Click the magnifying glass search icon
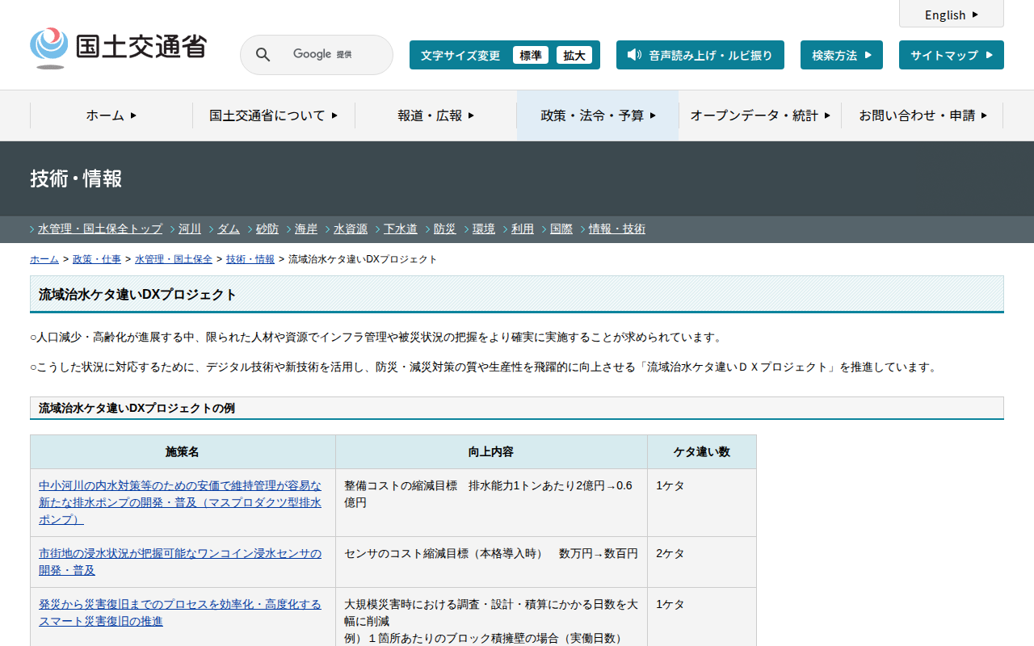 [263, 55]
